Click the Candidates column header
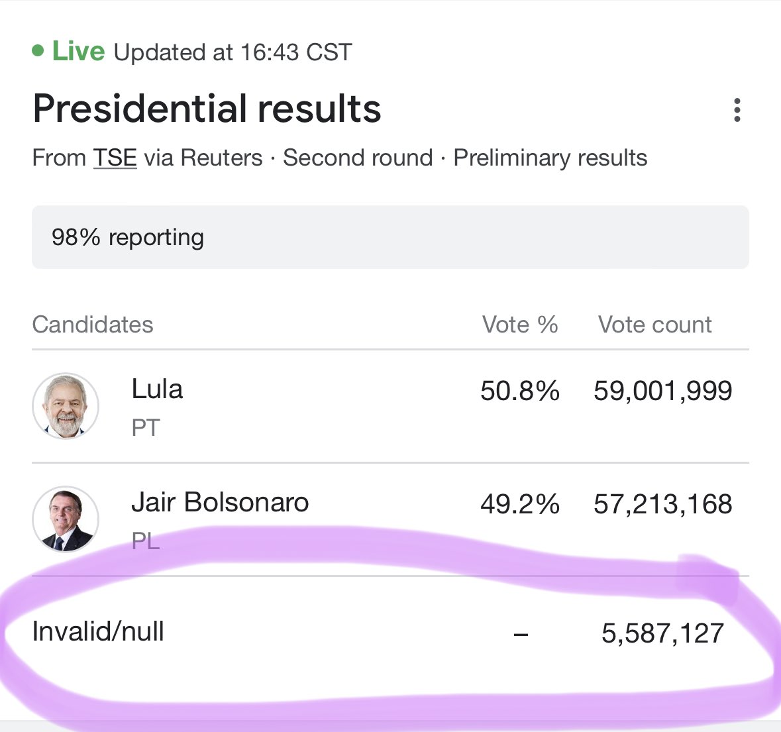781x732 pixels. (93, 325)
